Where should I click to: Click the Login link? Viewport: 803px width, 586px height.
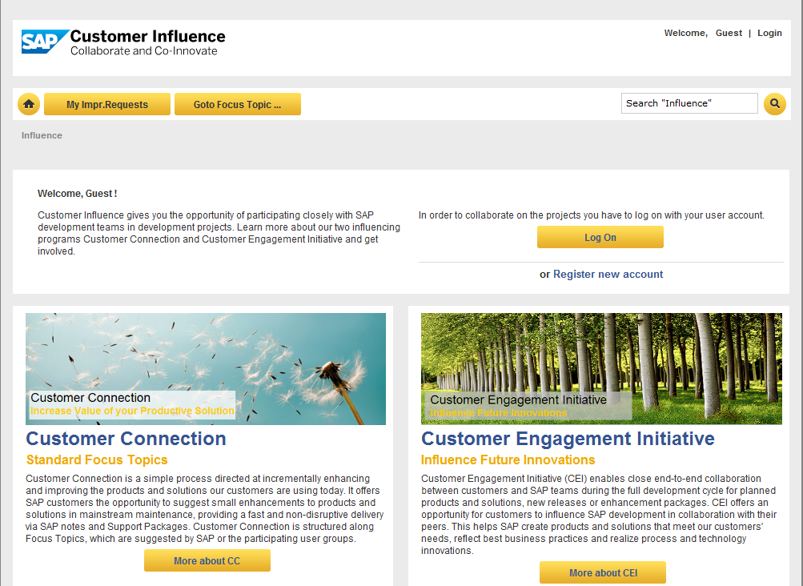pos(769,34)
